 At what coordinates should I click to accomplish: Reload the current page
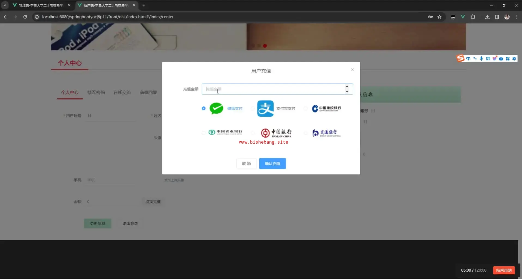25,17
